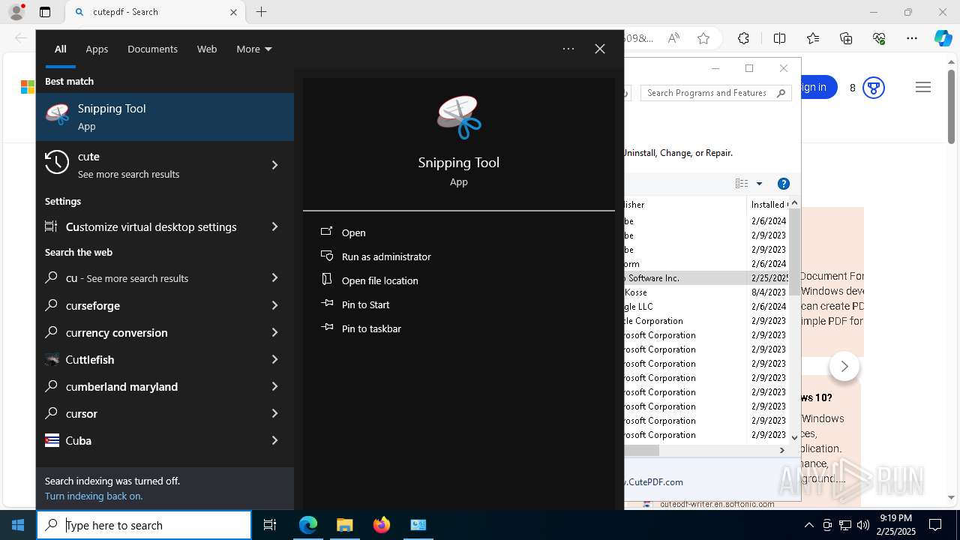Click the Type here to search box
The width and height of the screenshot is (960, 540).
(x=144, y=525)
